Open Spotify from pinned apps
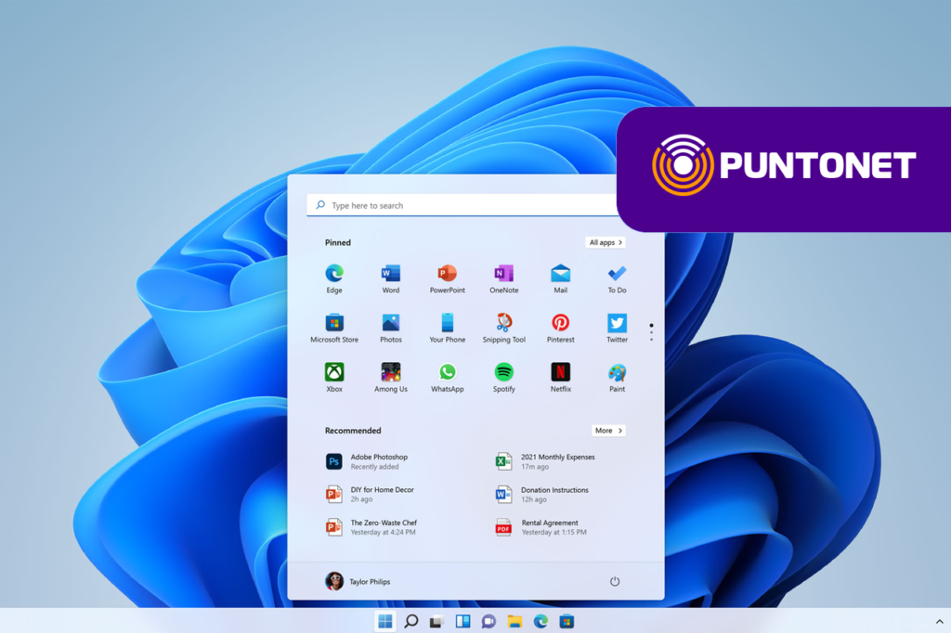951x633 pixels. click(503, 373)
